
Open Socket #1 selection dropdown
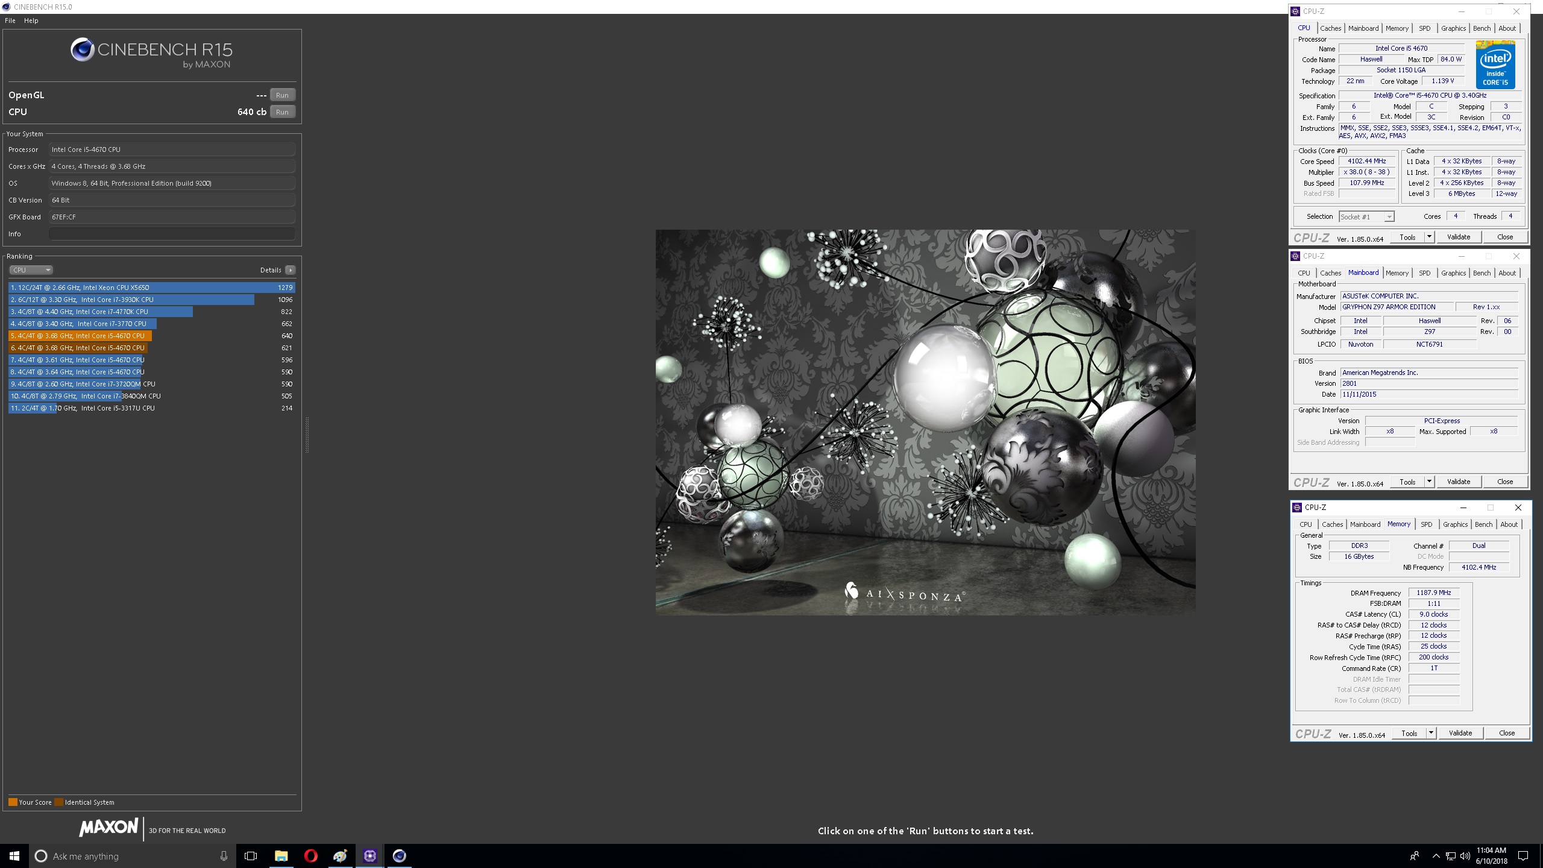pyautogui.click(x=1366, y=217)
